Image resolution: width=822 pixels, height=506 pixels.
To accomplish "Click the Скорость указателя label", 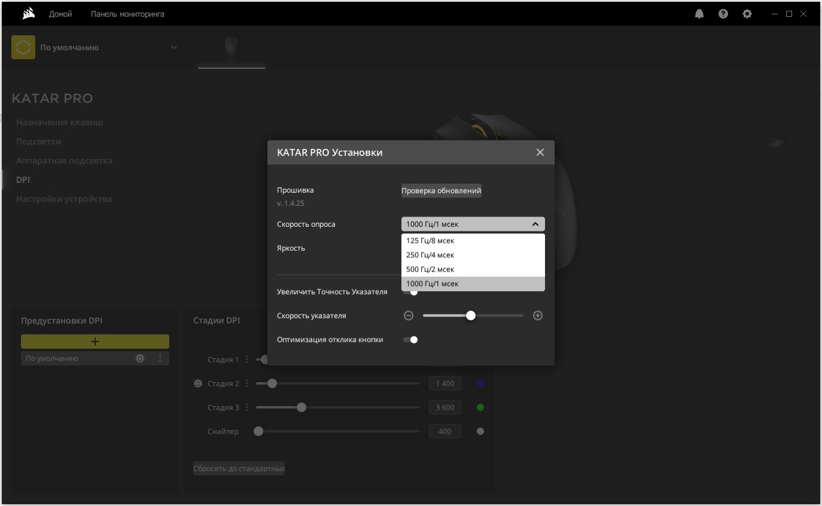I will click(x=312, y=316).
